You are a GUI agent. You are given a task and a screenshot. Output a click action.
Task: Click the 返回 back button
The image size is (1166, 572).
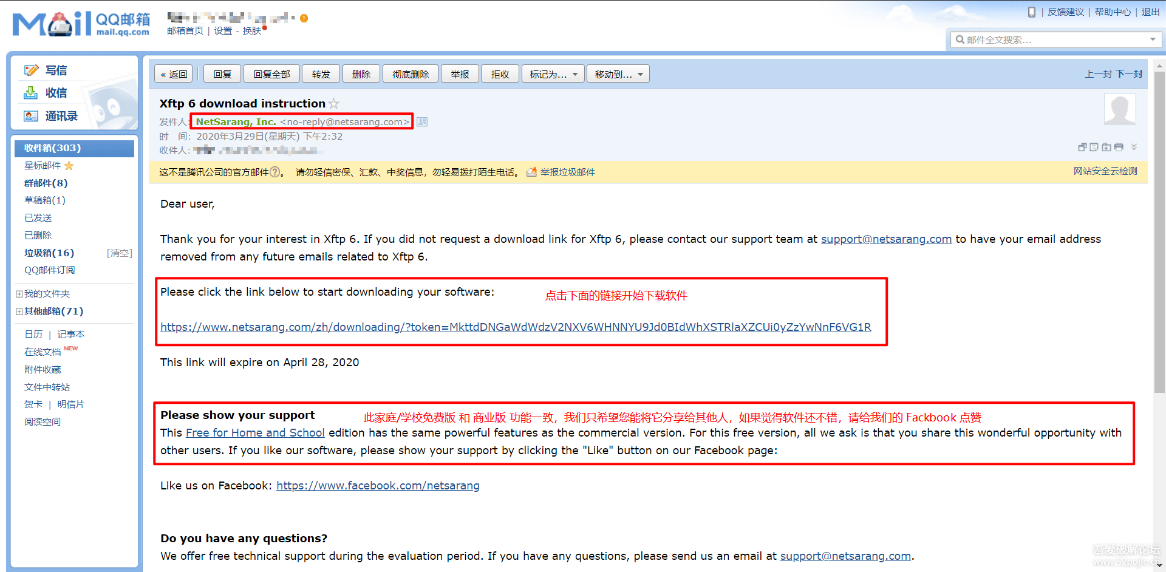[174, 74]
